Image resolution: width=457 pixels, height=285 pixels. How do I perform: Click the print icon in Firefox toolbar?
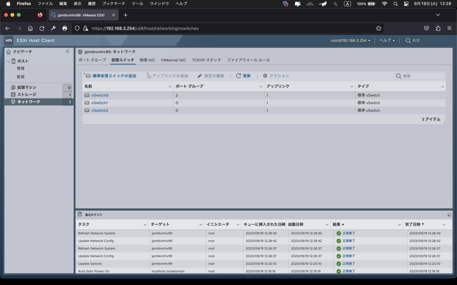pos(65,28)
